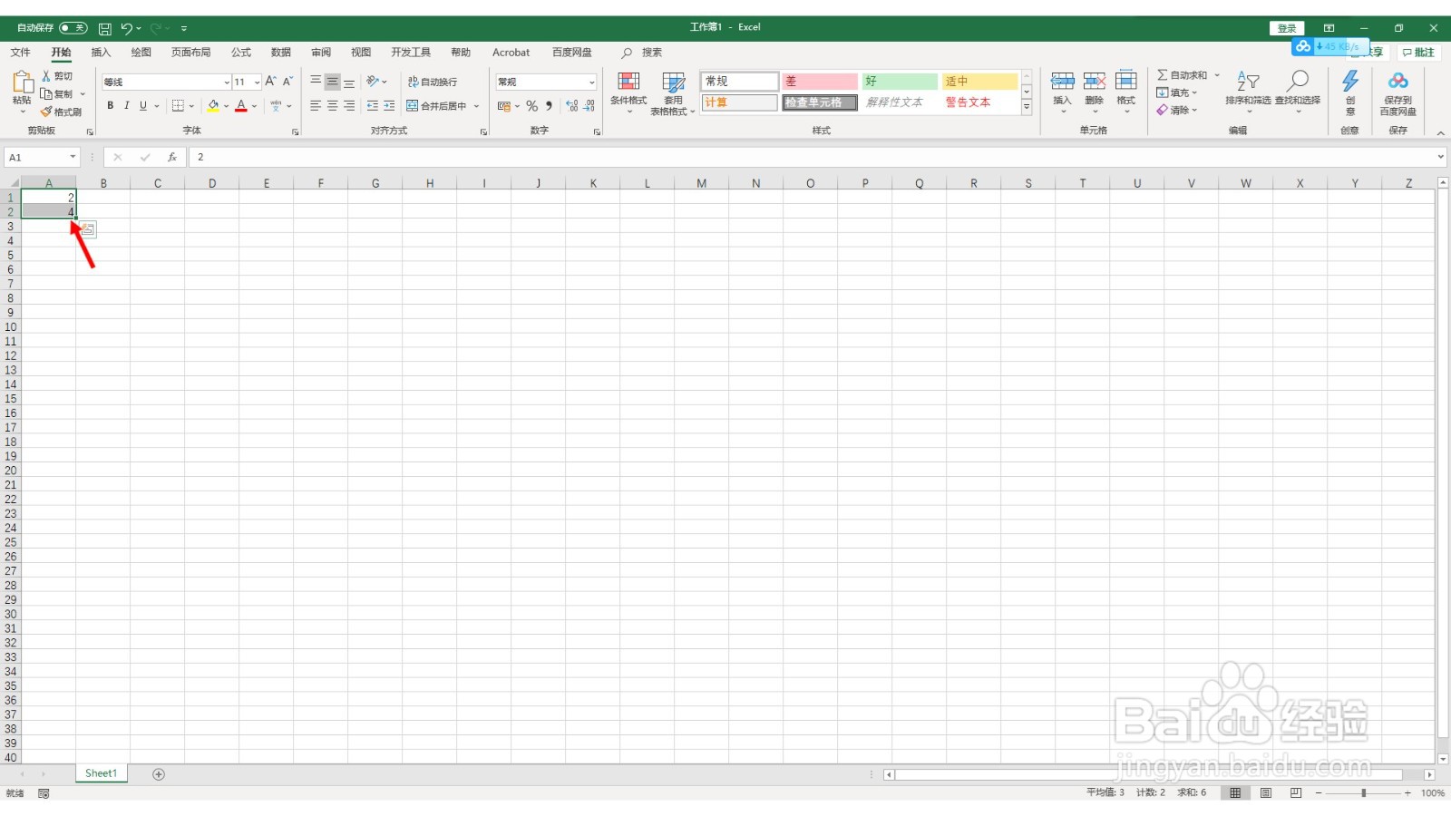Image resolution: width=1451 pixels, height=816 pixels.
Task: Expand the Name Box dropdown
Action: 73,158
